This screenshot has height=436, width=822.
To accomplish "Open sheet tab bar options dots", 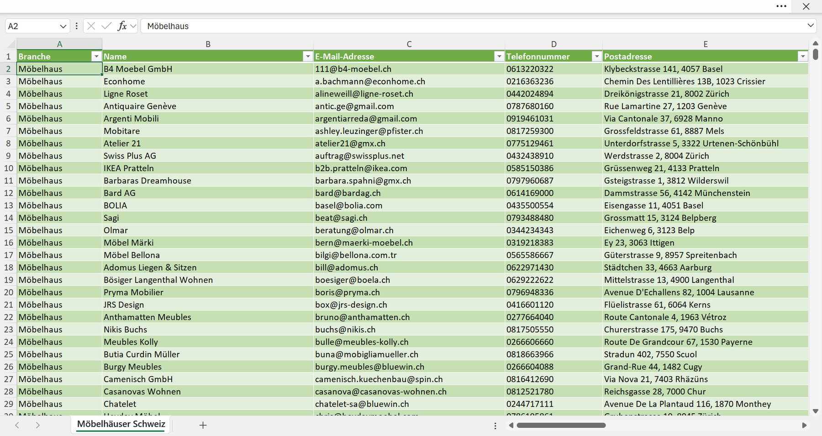I will click(495, 425).
